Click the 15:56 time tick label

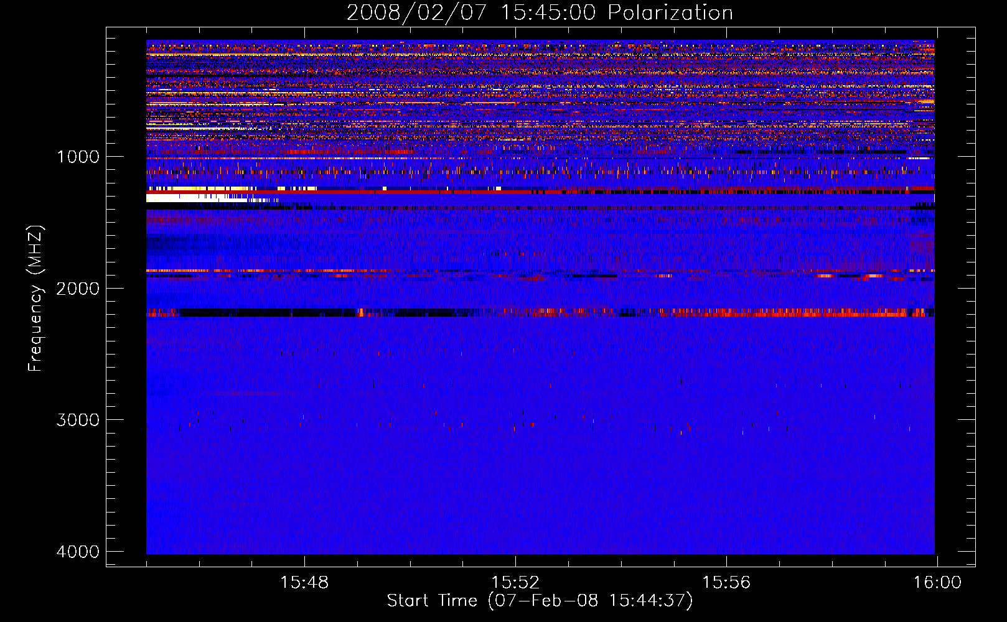[x=726, y=583]
